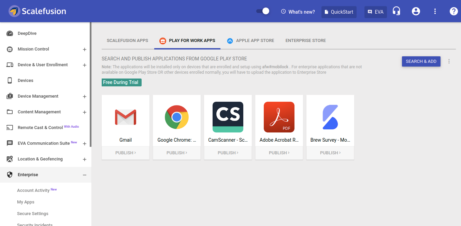This screenshot has height=226, width=461.
Task: Expand the Location & Geofencing section
Action: tap(85, 159)
